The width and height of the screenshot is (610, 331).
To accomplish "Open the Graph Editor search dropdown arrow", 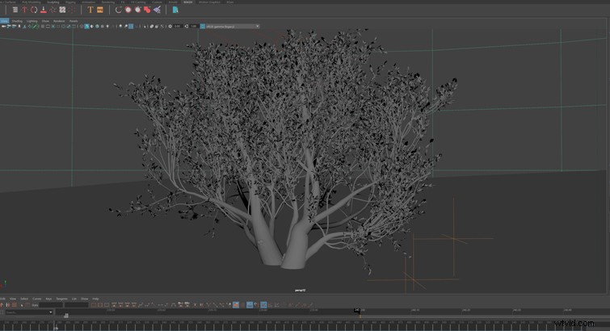I will [51, 312].
